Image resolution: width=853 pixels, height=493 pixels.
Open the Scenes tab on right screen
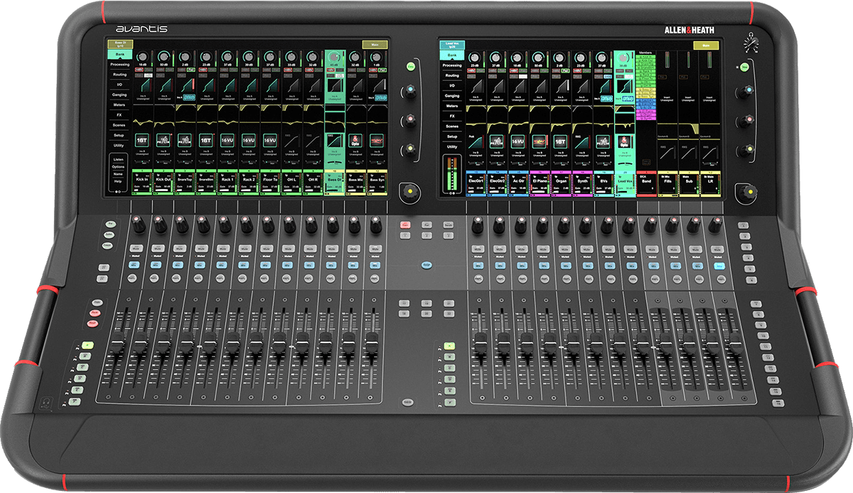coord(451,125)
